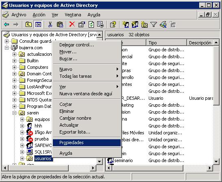Create new organizational unit toolbar icon
Image resolution: width=222 pixels, height=182 pixels.
click(144, 25)
